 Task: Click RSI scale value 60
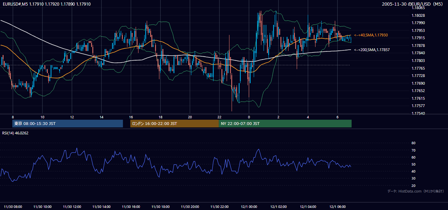[x=413, y=157]
